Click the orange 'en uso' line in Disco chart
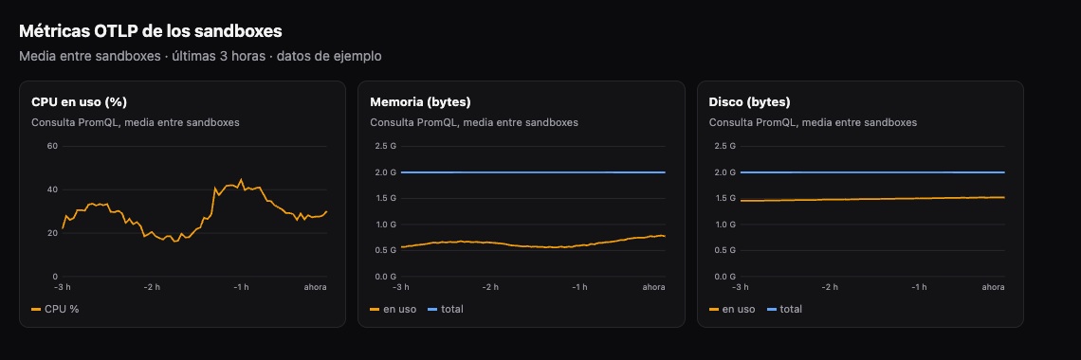This screenshot has height=360, width=1081. (x=872, y=199)
